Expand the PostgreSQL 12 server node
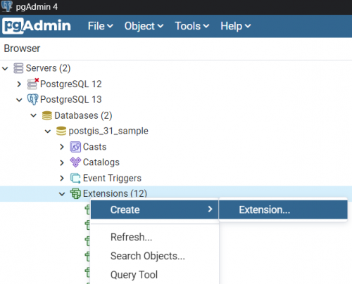This screenshot has height=284, width=352. [19, 84]
